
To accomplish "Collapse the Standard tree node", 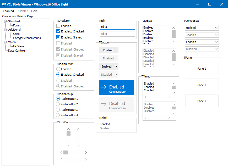I will click(x=6, y=21).
